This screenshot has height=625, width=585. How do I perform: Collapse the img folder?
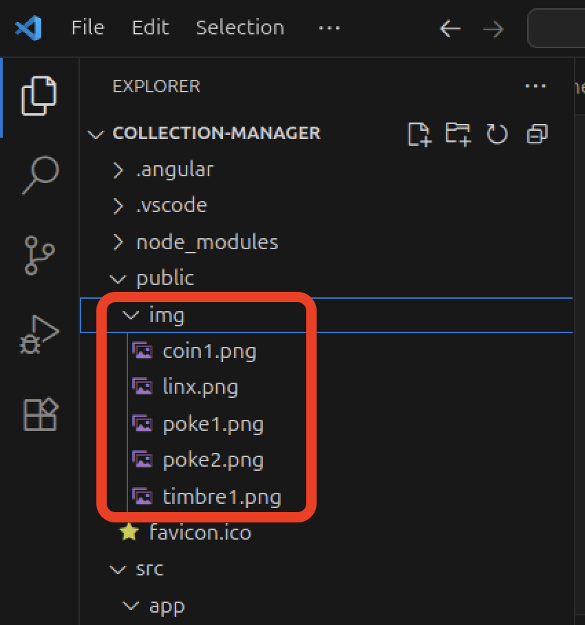point(166,315)
